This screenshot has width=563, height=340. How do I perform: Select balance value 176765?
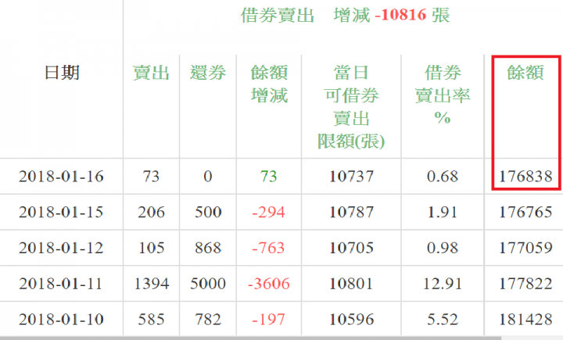tap(525, 212)
